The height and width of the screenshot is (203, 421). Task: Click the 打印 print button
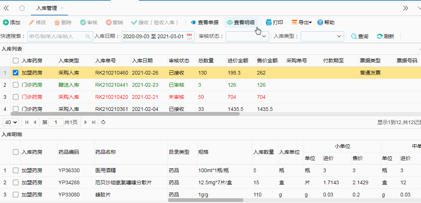[x=274, y=22]
